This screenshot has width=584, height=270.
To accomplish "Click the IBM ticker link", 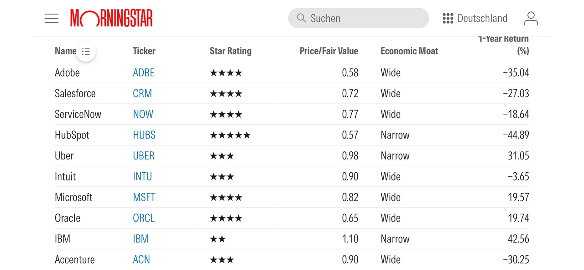I will click(x=141, y=239).
